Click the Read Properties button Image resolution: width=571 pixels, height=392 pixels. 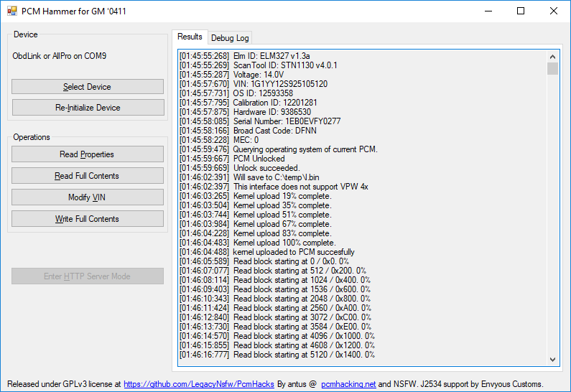[x=88, y=154]
